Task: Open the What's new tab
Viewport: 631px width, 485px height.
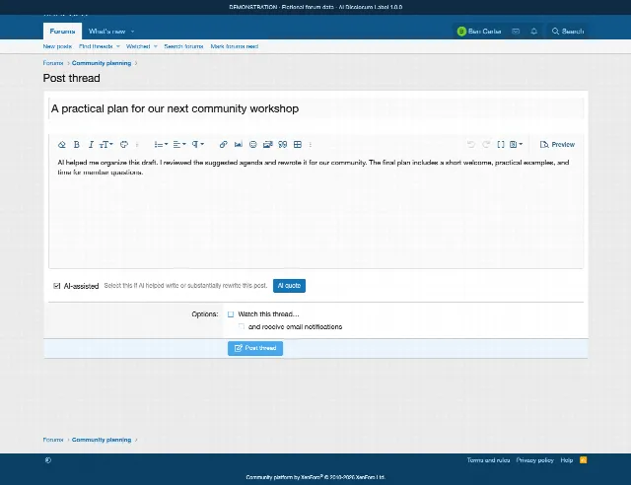Action: (x=106, y=31)
